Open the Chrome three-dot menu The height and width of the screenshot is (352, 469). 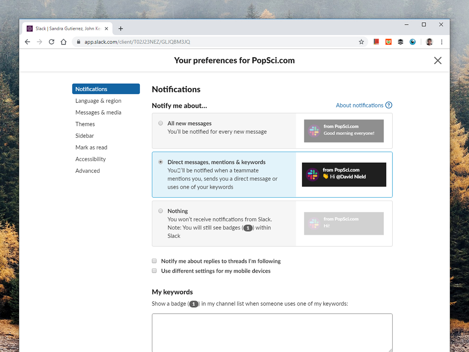[442, 42]
